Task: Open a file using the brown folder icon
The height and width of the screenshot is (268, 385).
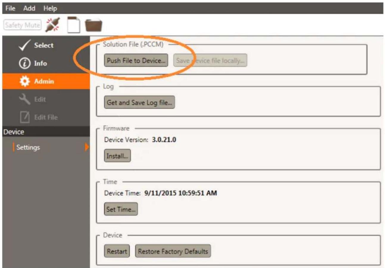Action: pyautogui.click(x=93, y=26)
